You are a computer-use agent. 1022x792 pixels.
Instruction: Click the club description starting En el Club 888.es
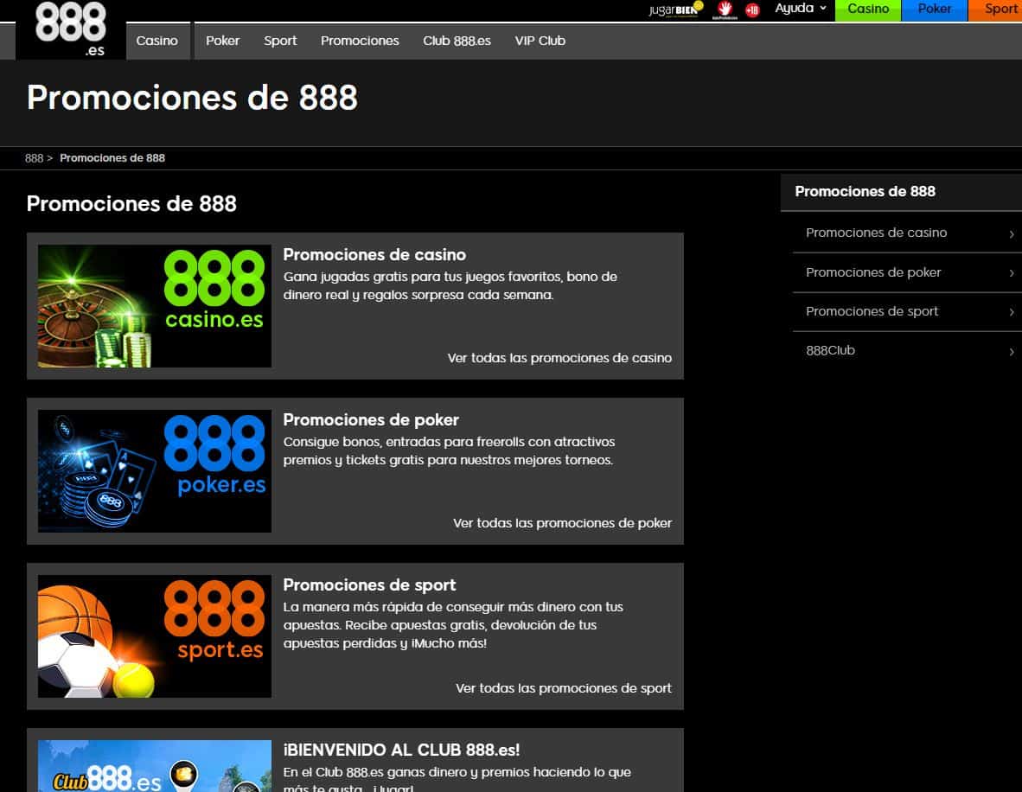tap(457, 779)
